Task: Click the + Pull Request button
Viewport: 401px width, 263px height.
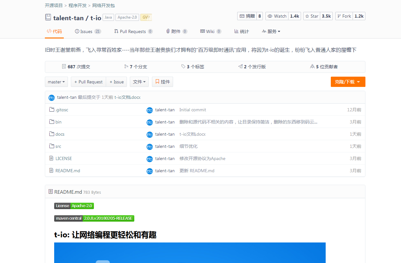Action: [x=88, y=82]
